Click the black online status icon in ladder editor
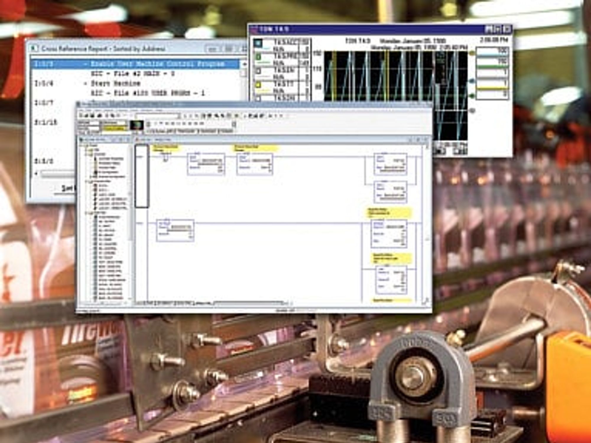 [x=137, y=125]
